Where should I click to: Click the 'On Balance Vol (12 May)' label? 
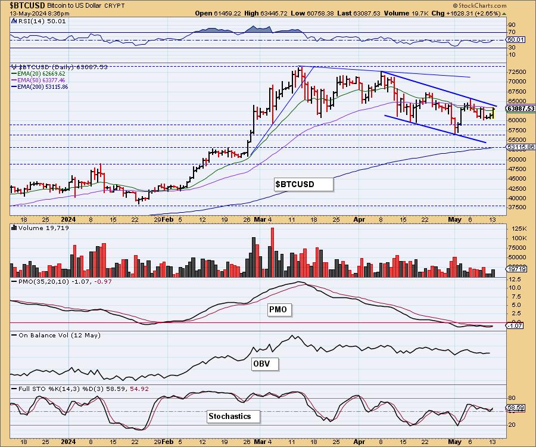[x=60, y=335]
